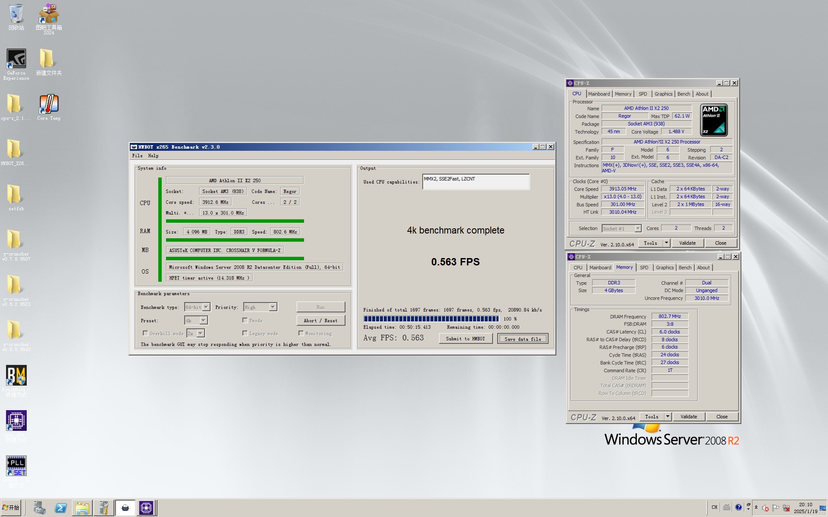Open the language bar help icon
Viewport: 828px width, 517px height.
tap(738, 507)
